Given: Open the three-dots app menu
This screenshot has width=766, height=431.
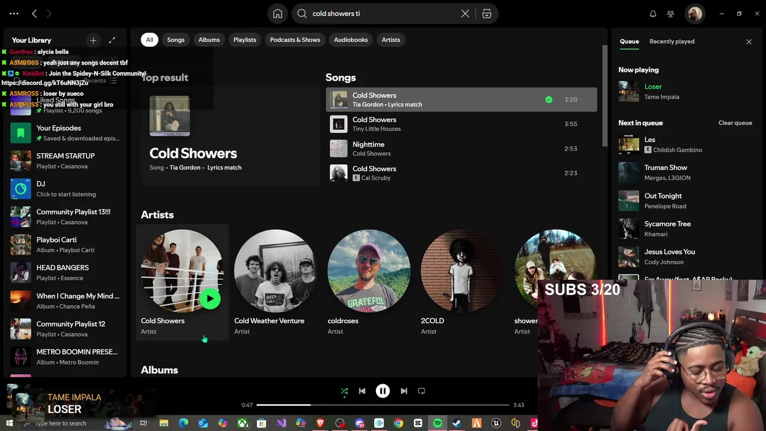Looking at the screenshot, I should pyautogui.click(x=14, y=13).
